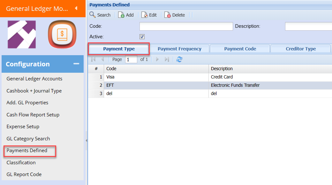Select the Visa row code cell

click(156, 77)
